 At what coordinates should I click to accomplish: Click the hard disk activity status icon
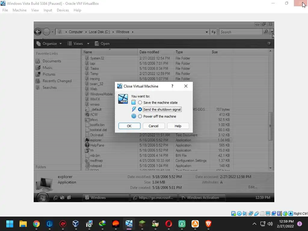click(x=233, y=214)
